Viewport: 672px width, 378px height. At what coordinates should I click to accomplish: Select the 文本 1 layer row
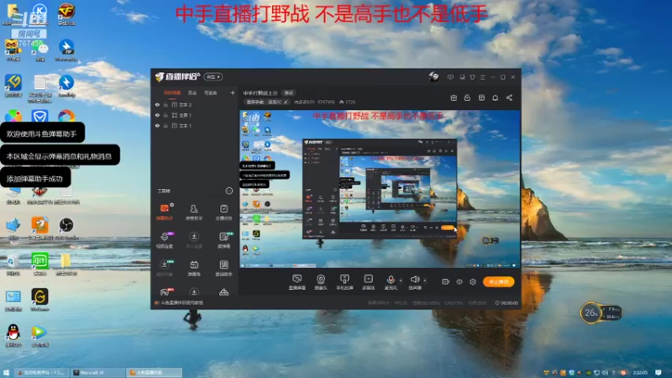coord(195,125)
